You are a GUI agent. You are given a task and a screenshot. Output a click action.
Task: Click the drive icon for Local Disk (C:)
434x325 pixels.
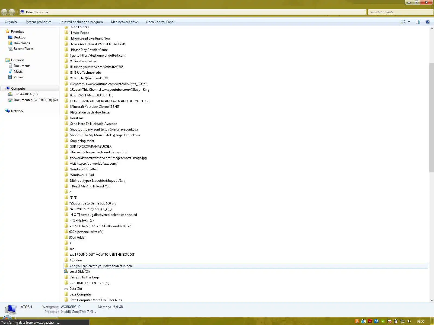point(66,271)
